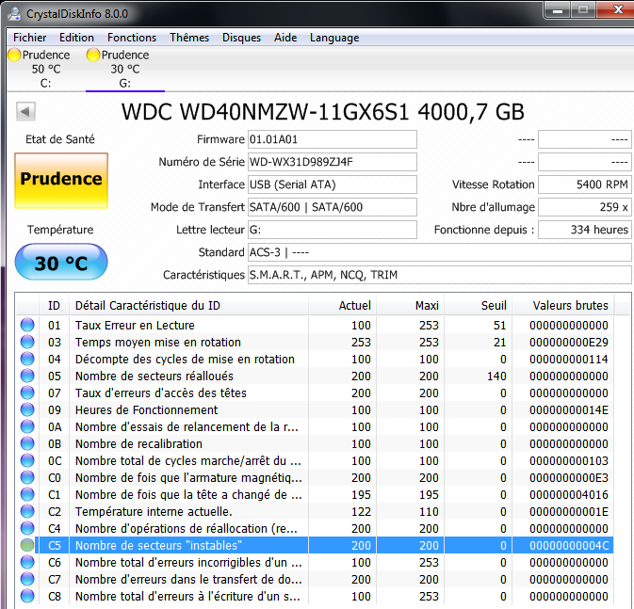
Task: Click the Standard ACS-3 field
Action: [x=440, y=252]
